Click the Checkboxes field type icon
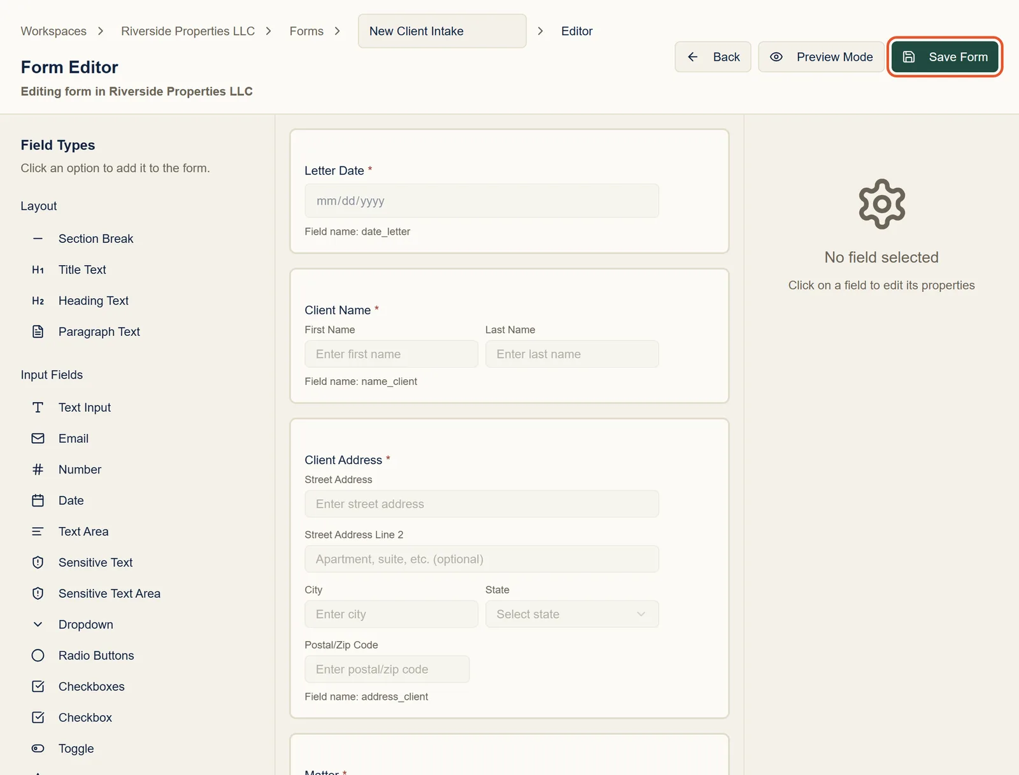Viewport: 1019px width, 775px height. click(38, 686)
